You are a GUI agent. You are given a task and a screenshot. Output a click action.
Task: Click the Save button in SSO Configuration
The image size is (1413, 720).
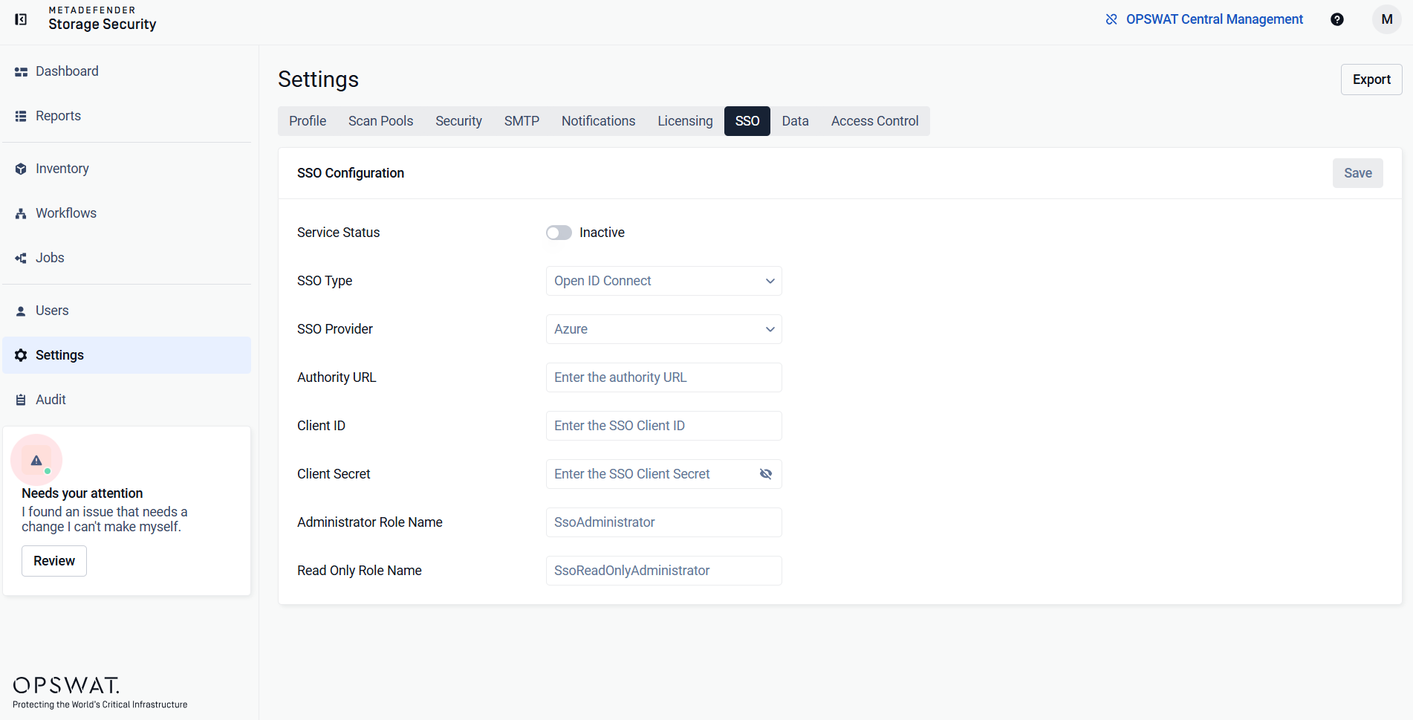pyautogui.click(x=1357, y=173)
